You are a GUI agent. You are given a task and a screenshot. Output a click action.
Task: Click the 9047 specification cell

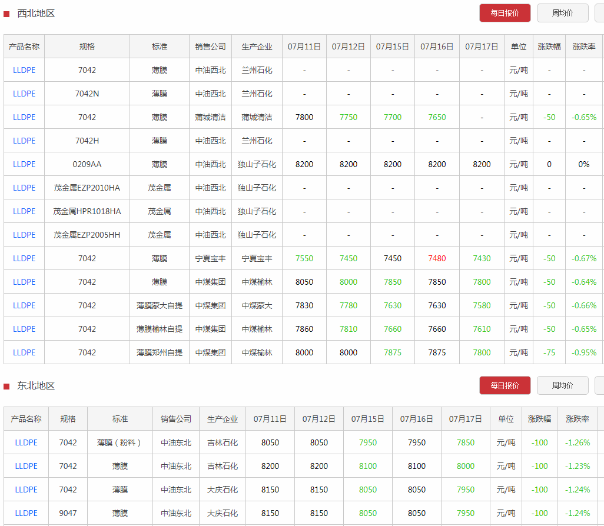click(x=68, y=513)
